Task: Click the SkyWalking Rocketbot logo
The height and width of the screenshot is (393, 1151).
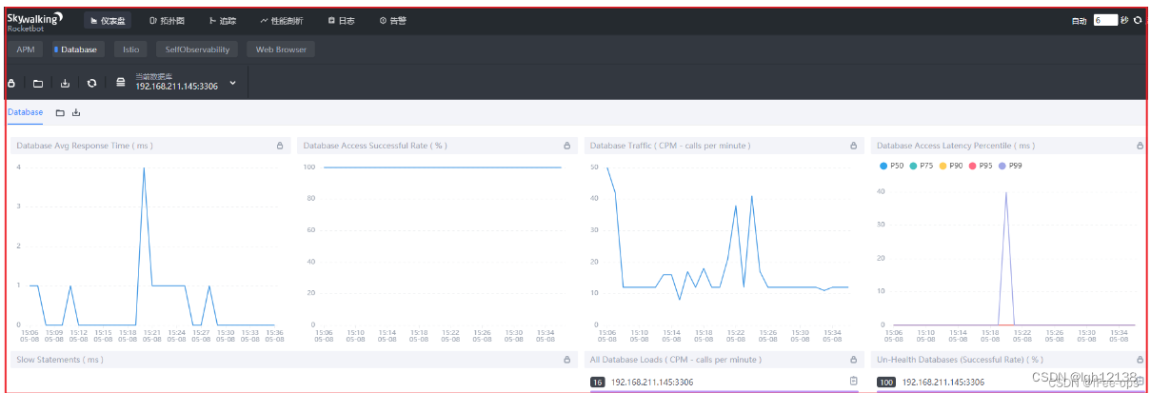Action: [35, 21]
